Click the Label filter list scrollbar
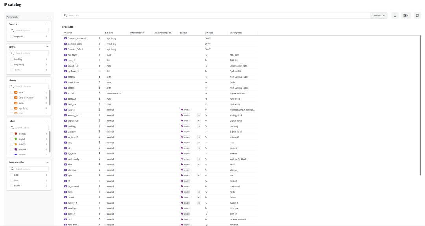 pos(50,142)
